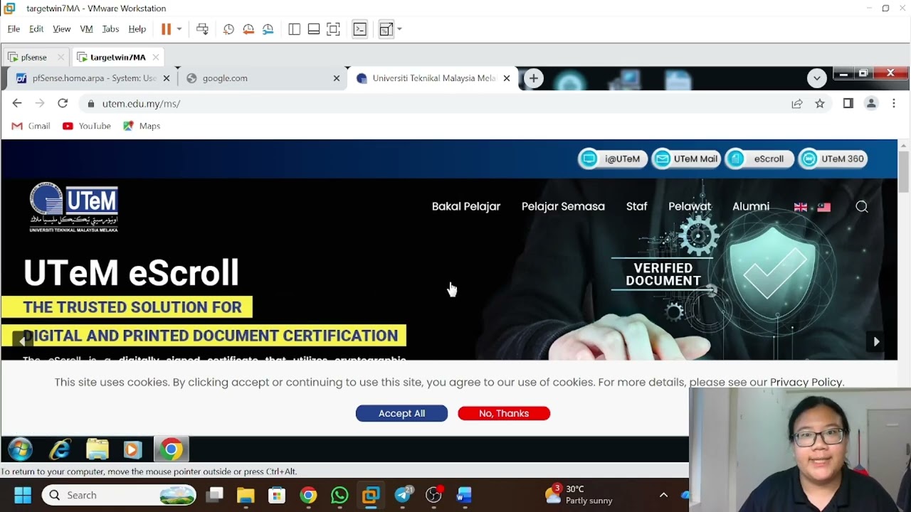Viewport: 911px width, 512px height.
Task: Close the pfsense VM tab
Action: point(60,57)
